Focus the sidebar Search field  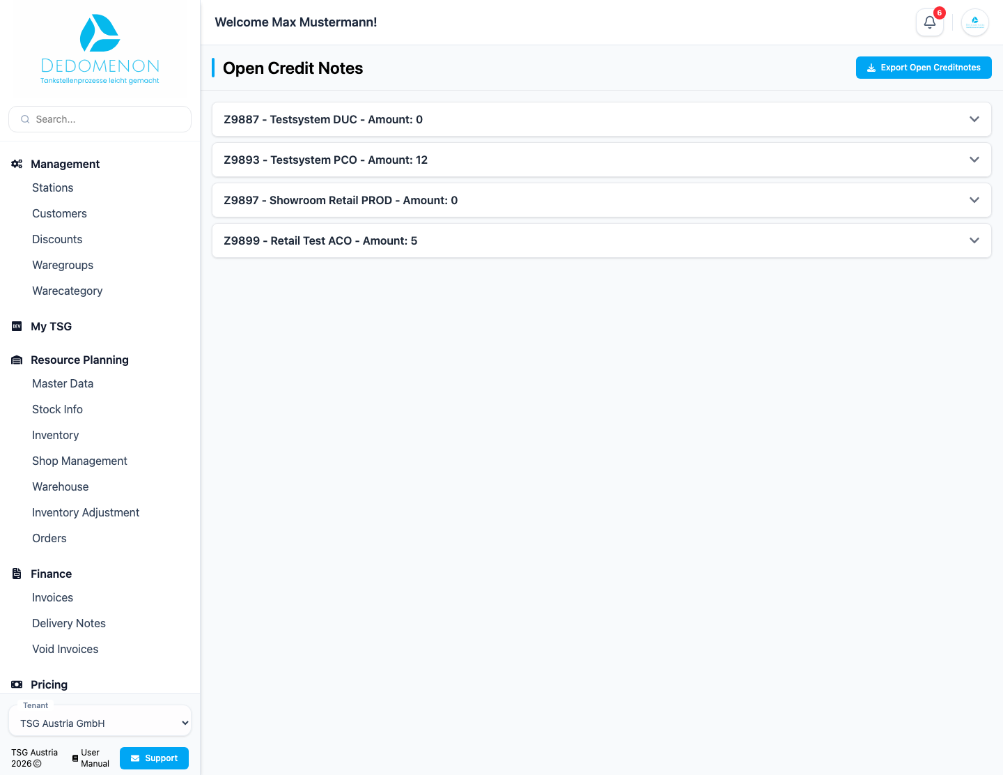point(100,119)
